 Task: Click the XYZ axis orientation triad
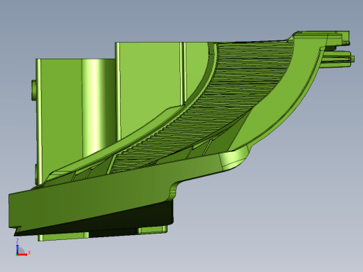point(23,248)
